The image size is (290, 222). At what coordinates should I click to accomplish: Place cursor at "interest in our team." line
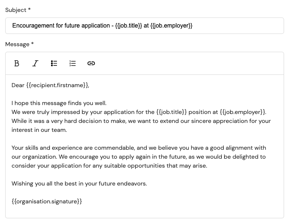(39, 130)
